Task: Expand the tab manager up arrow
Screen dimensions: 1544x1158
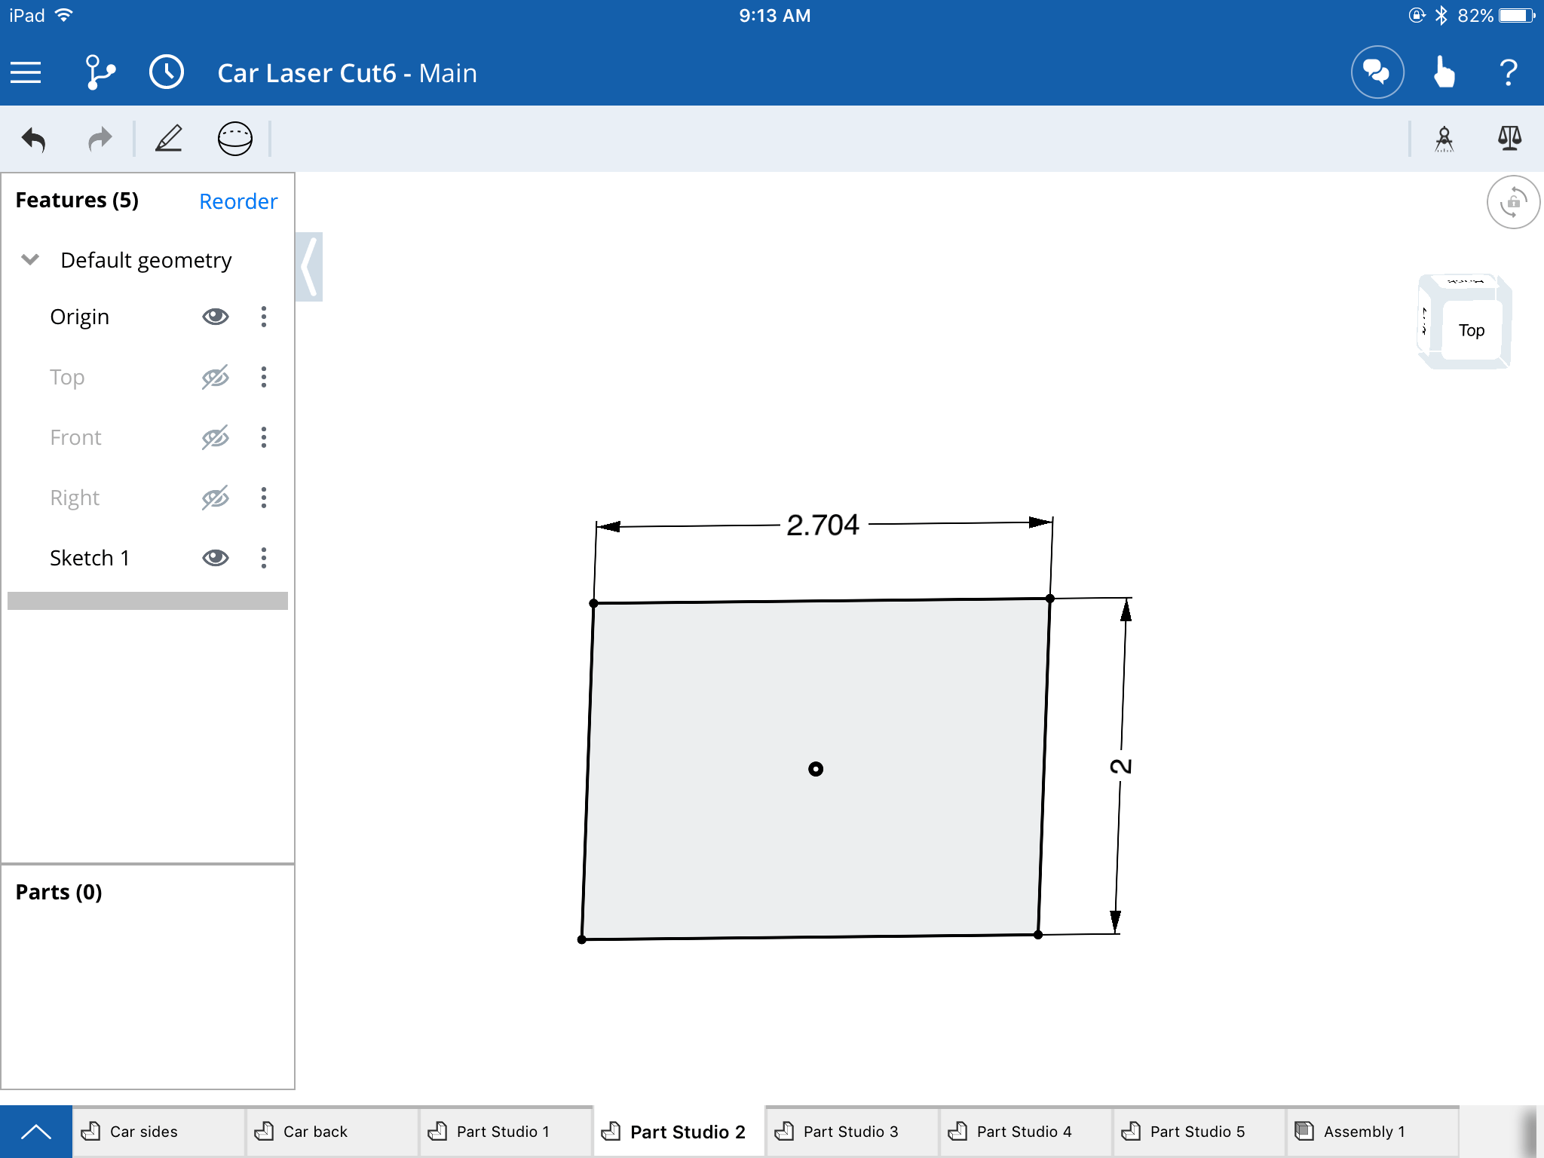Action: (35, 1131)
